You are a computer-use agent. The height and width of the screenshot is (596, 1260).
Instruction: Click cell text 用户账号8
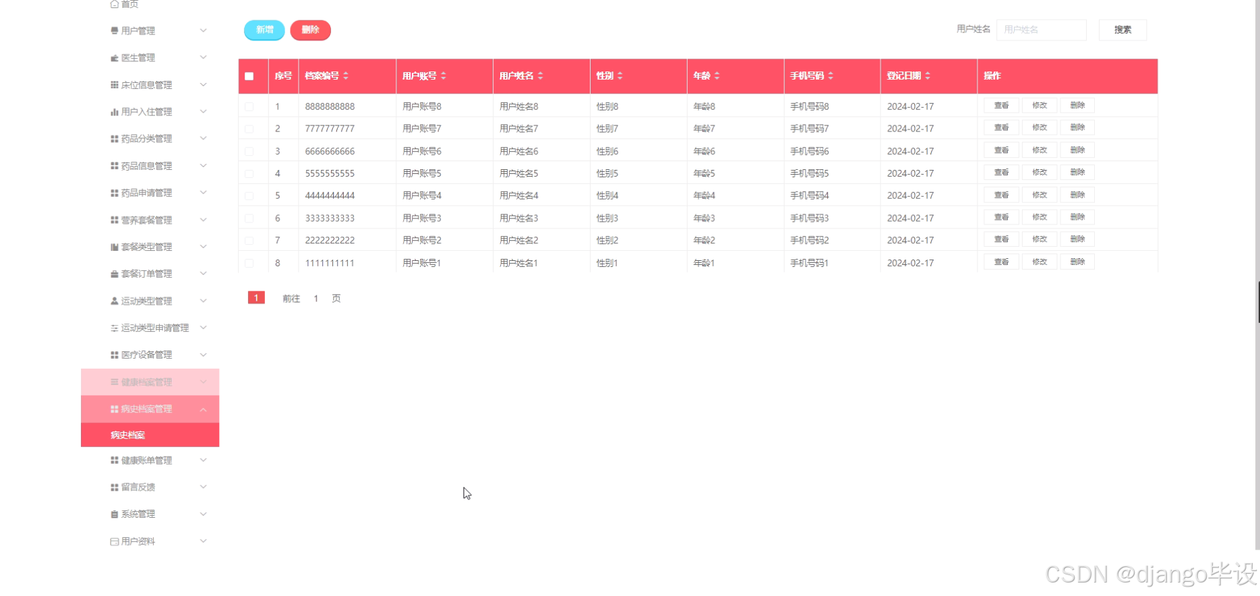[422, 107]
